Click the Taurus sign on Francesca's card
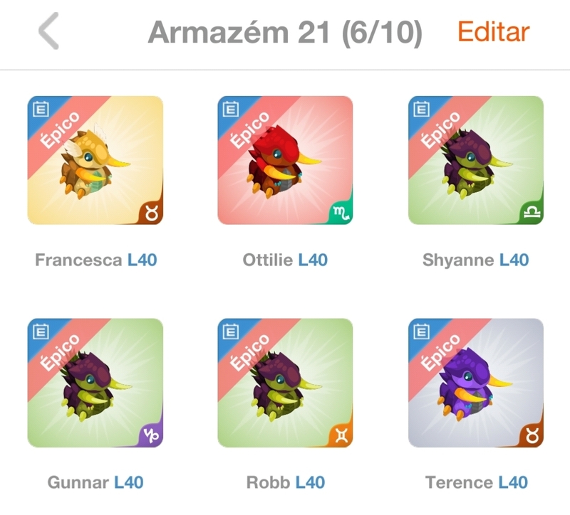570x515 pixels. click(152, 213)
